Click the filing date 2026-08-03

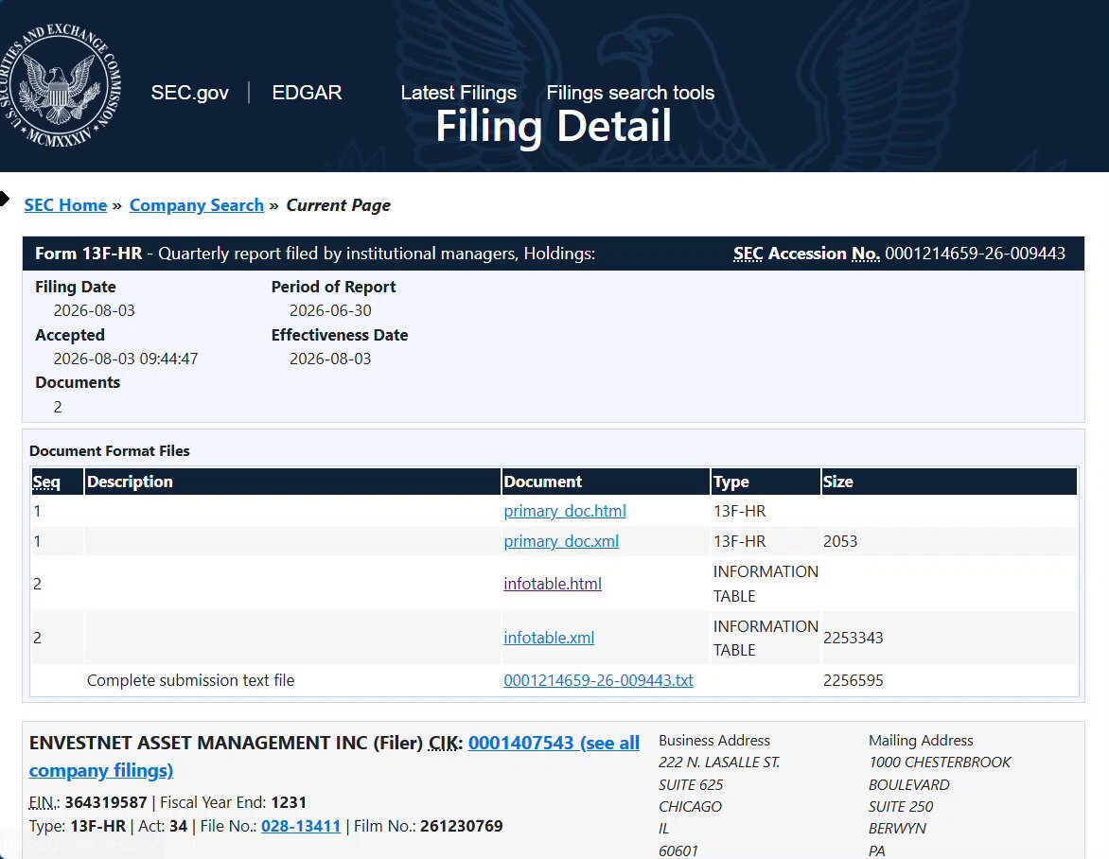coord(94,310)
